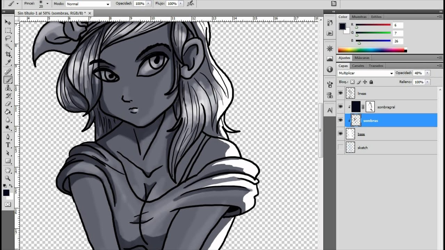Open the Character panel icon
This screenshot has width=445, height=250.
(x=330, y=110)
